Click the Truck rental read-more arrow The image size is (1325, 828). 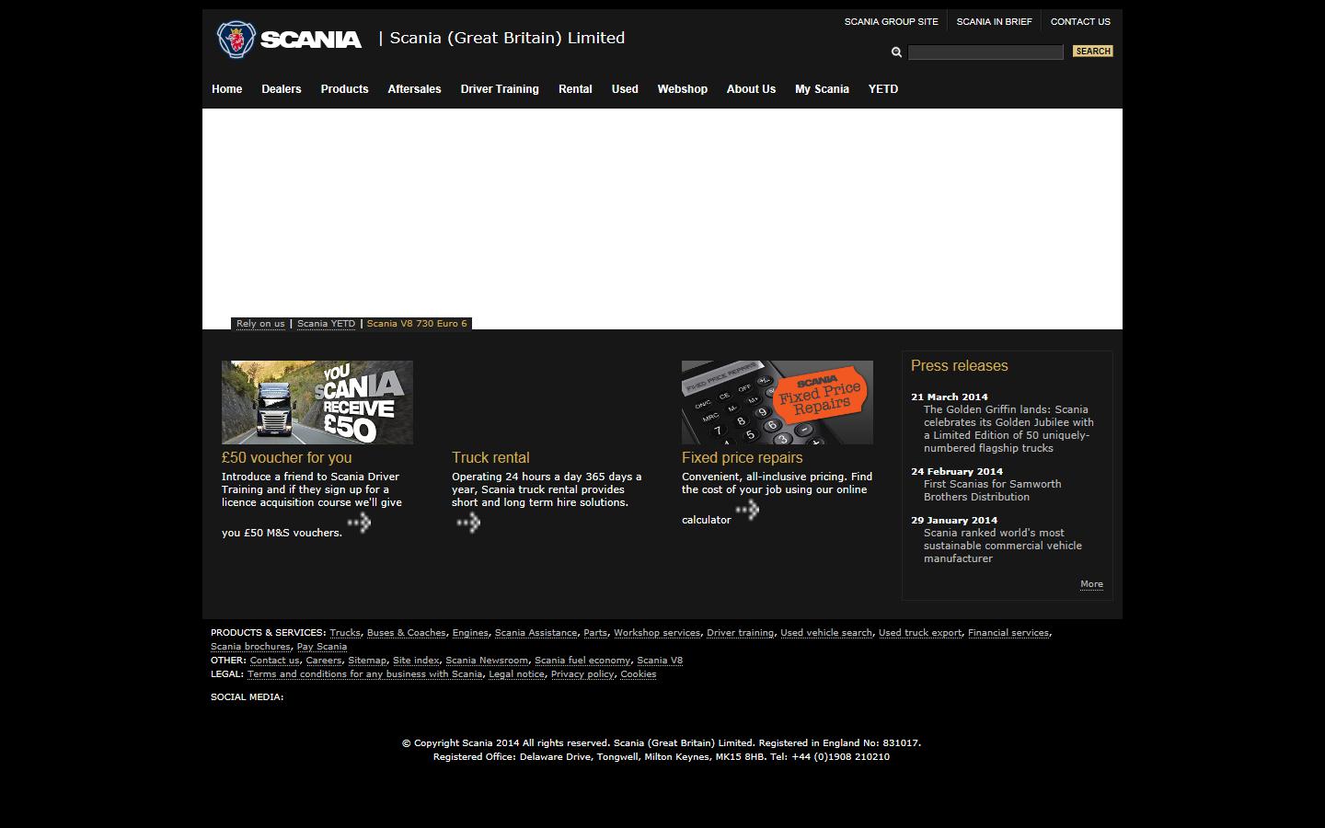tap(467, 521)
